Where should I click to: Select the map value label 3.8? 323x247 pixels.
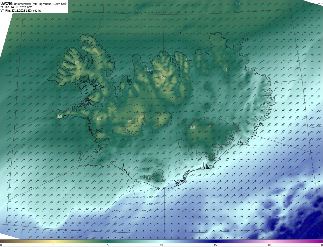coord(193,128)
